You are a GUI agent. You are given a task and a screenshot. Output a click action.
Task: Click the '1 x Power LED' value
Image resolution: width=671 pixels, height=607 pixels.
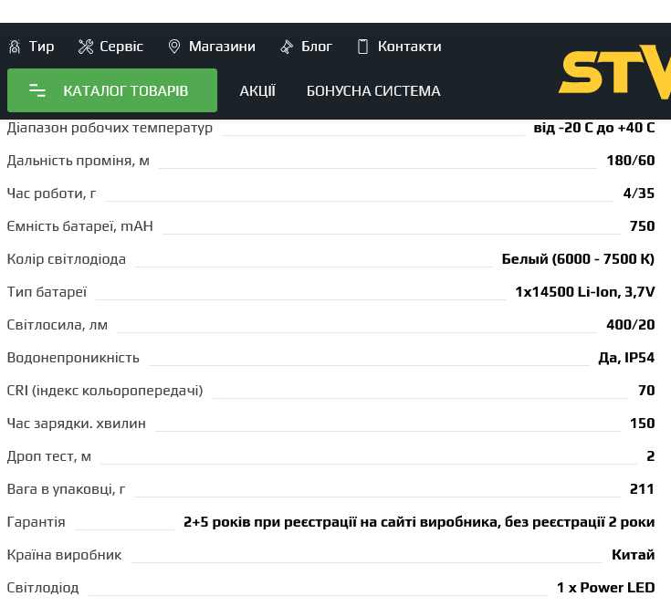[605, 588]
